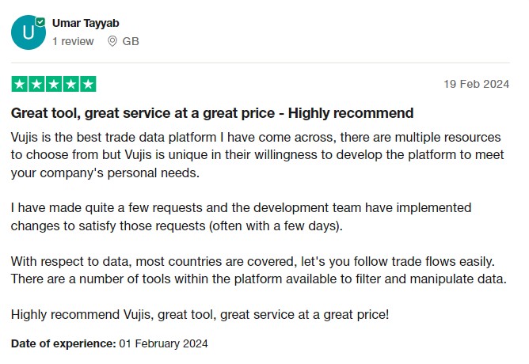The image size is (529, 364).
Task: Open reviewer Umar Tayyab's profile name
Action: 84,24
